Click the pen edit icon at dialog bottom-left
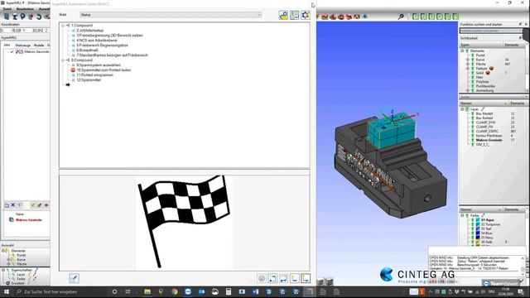 click(x=74, y=278)
